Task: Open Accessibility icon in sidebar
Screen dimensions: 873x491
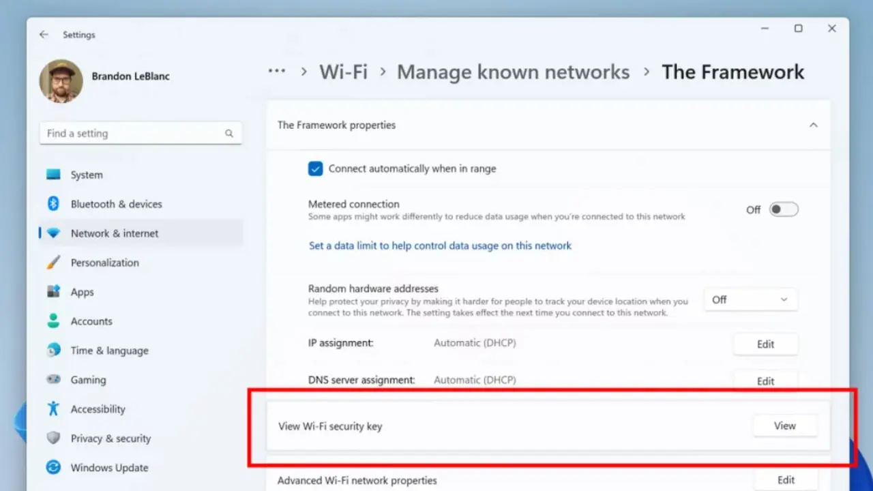Action: click(53, 409)
